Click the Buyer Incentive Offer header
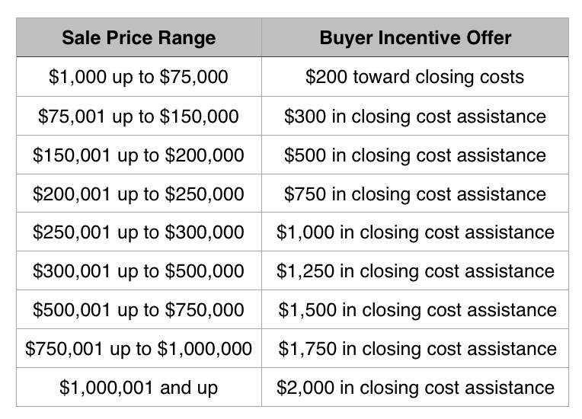The width and height of the screenshot is (582, 419). 415,37
